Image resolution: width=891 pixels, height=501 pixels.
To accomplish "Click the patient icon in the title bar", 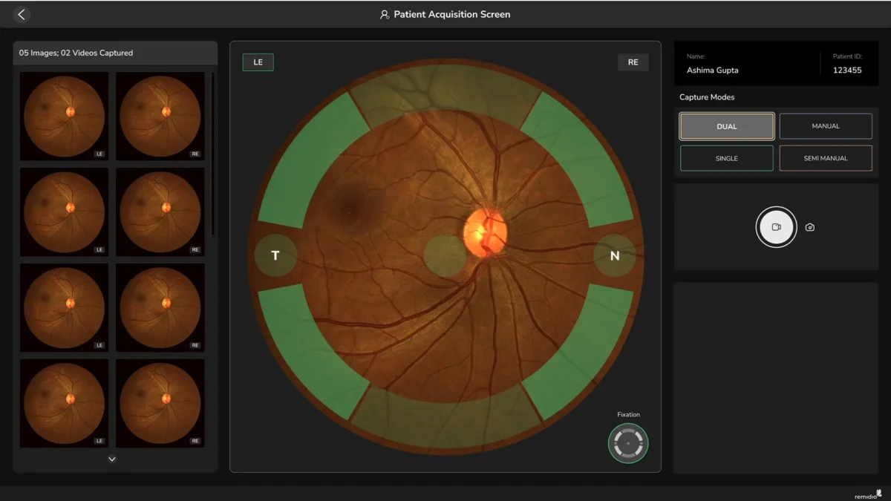I will [x=384, y=14].
